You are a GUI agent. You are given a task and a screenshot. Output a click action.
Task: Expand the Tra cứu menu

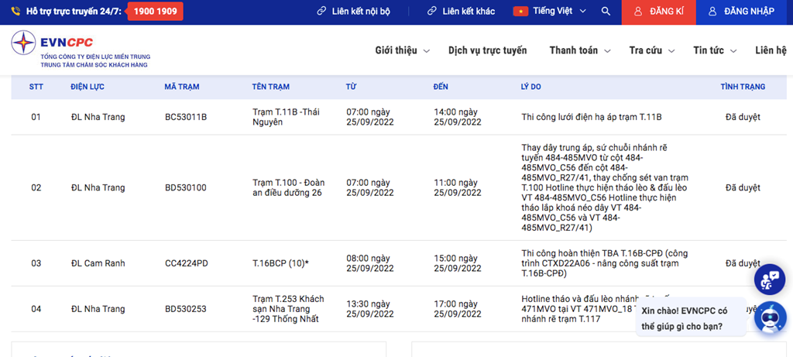click(x=651, y=50)
